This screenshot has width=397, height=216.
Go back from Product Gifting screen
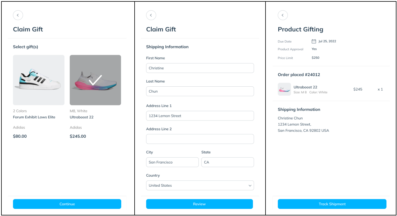[x=283, y=15]
